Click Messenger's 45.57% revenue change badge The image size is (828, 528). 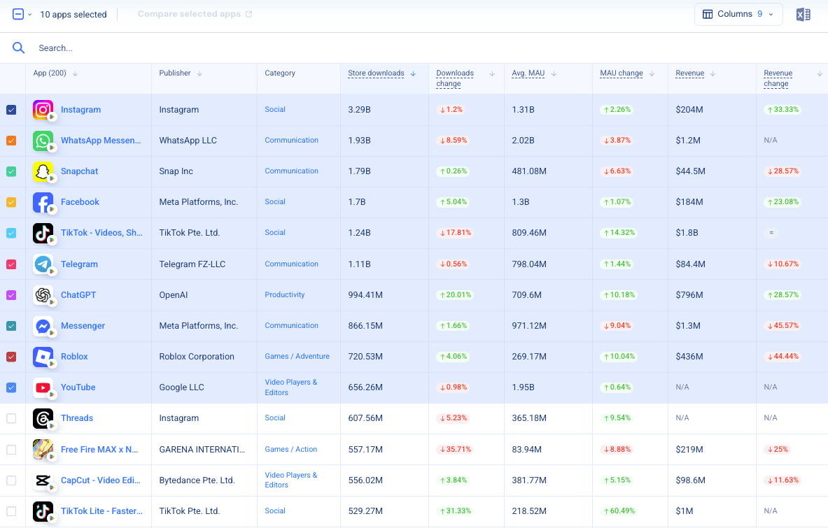point(783,326)
